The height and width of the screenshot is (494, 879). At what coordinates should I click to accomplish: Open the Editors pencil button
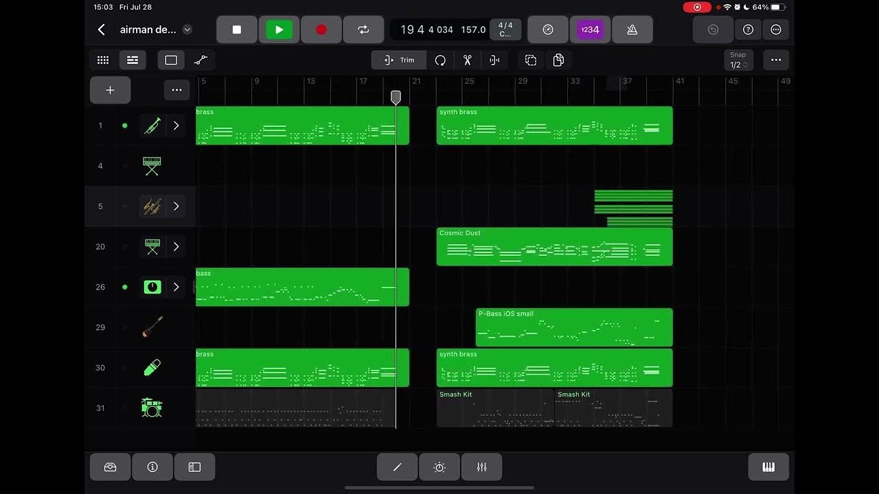pos(397,467)
